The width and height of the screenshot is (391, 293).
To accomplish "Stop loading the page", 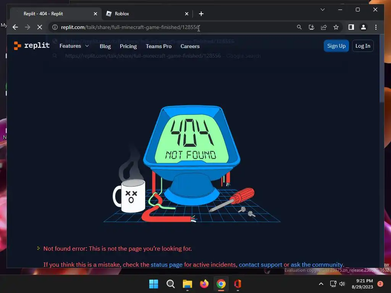I will pos(40,27).
